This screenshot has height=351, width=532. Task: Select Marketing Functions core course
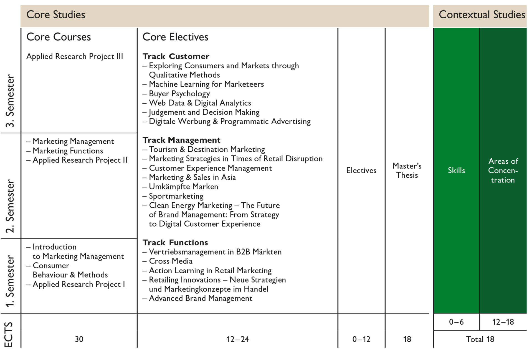click(x=68, y=151)
